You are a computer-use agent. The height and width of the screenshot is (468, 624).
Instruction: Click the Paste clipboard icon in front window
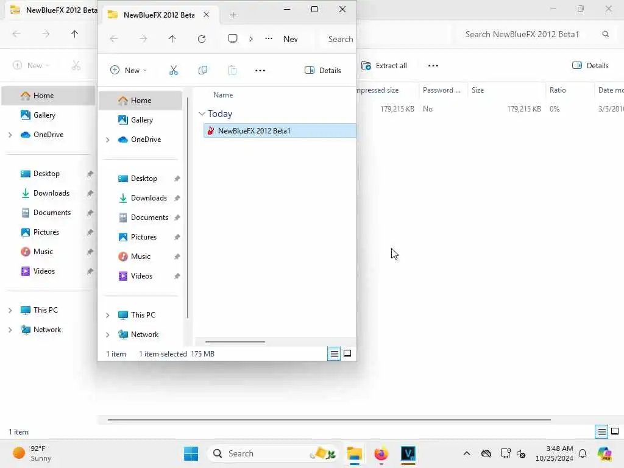pos(232,71)
